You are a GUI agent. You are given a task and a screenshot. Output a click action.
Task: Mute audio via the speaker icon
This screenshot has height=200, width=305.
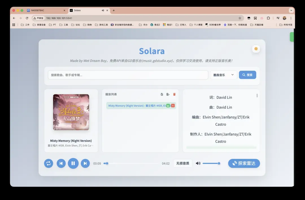198,163
